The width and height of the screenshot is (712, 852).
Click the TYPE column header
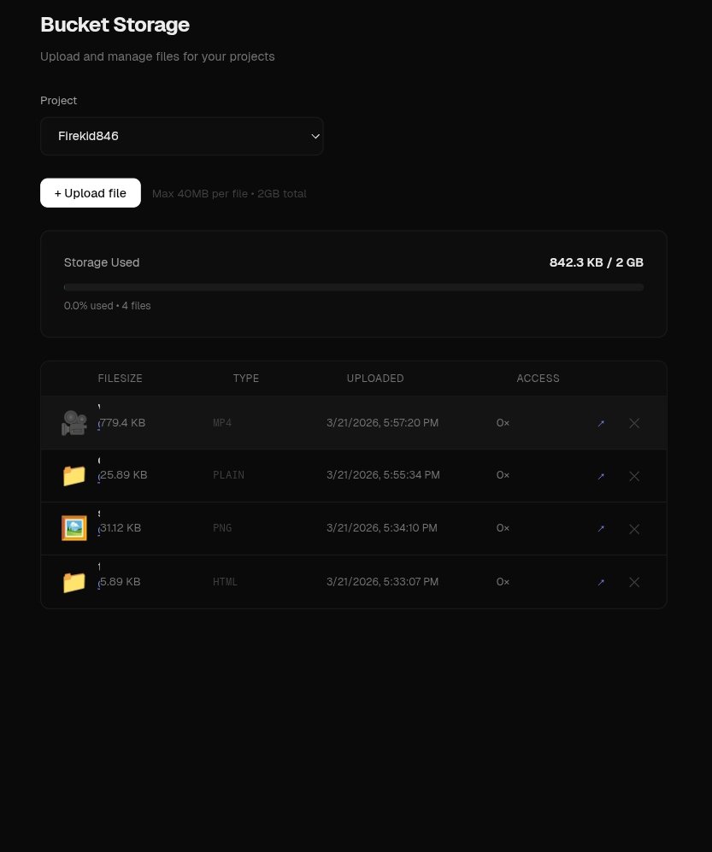246,379
